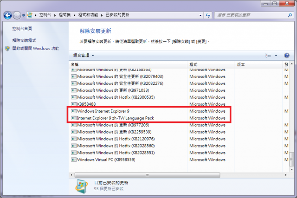Select the security update KB2032276 row
297x198 pixels.
(179, 83)
